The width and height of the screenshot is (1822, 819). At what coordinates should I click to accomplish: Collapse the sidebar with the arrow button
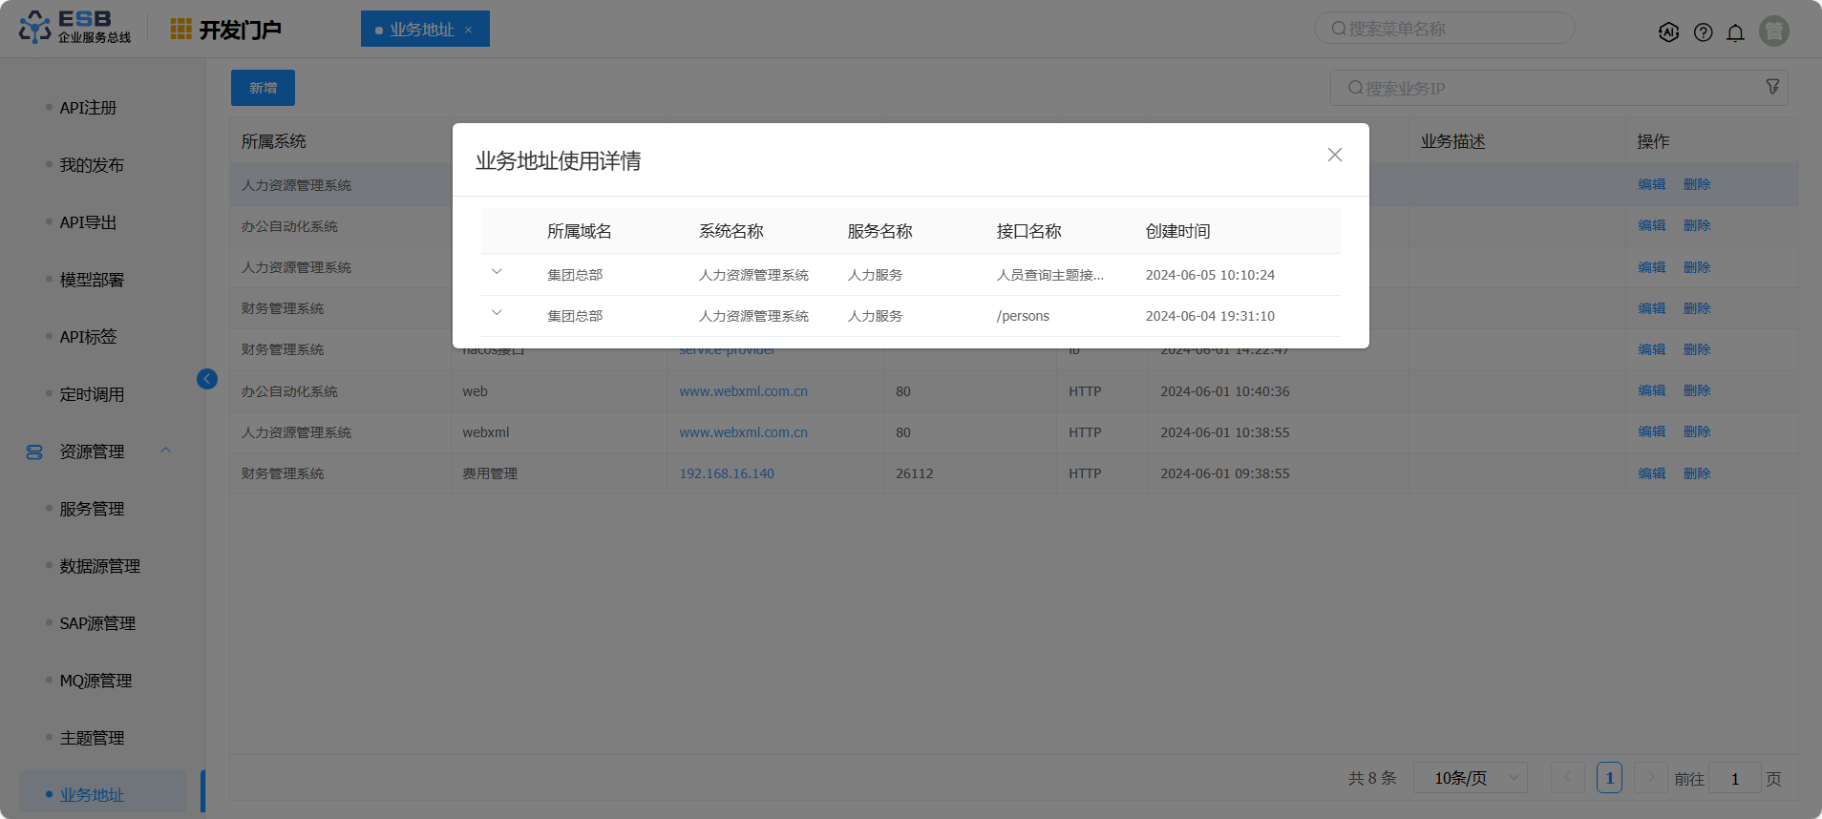coord(206,379)
